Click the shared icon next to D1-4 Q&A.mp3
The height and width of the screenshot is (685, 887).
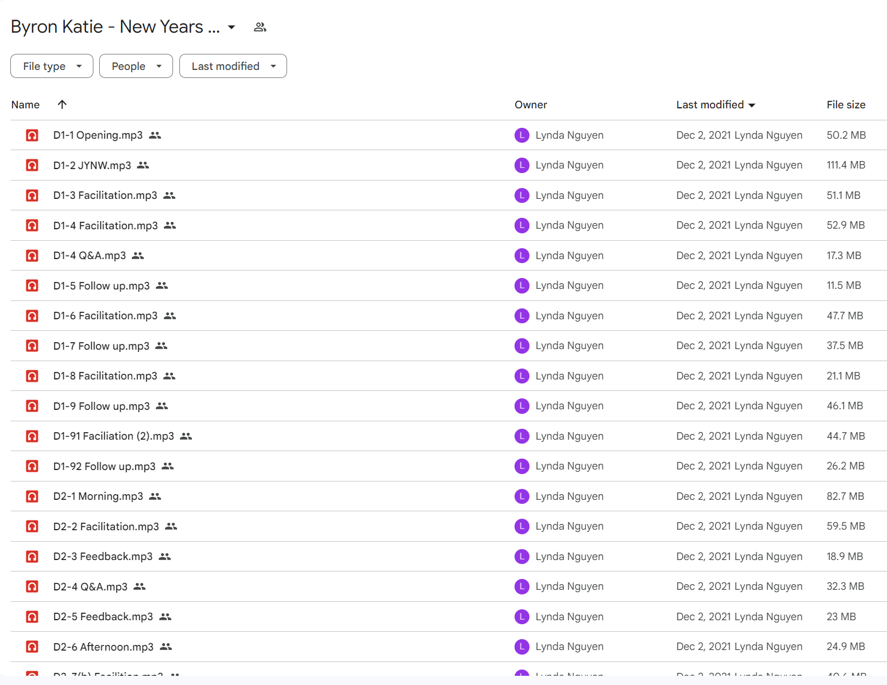click(x=138, y=256)
